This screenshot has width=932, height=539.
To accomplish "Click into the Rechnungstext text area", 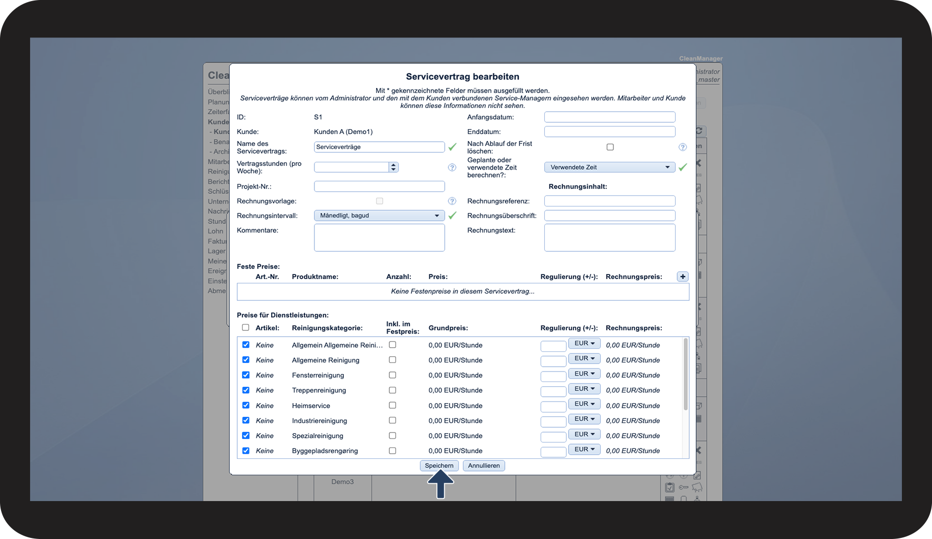I will coord(610,238).
